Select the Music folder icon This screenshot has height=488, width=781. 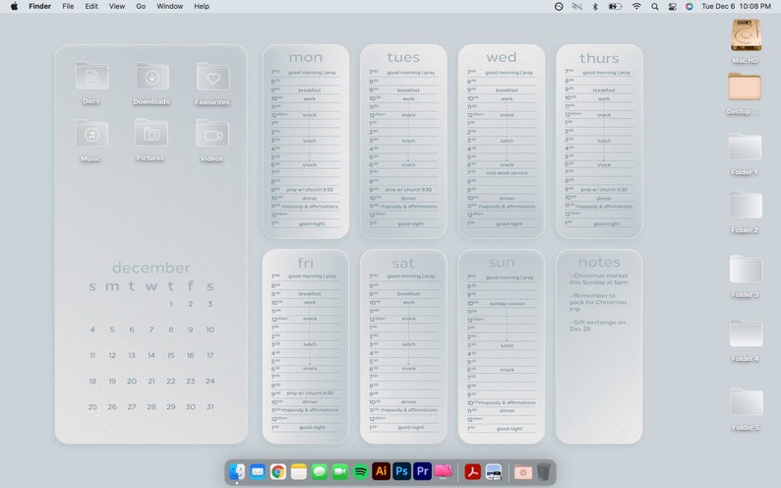pos(91,133)
